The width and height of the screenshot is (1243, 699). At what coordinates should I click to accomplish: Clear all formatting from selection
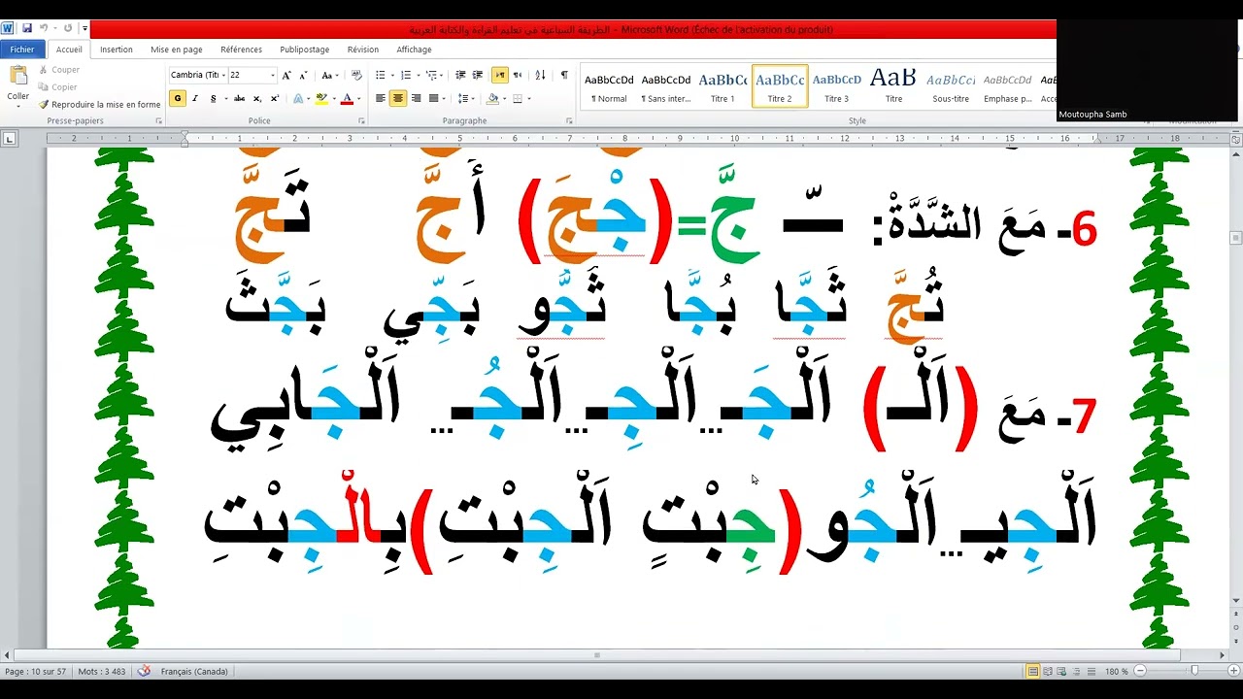coord(356,75)
